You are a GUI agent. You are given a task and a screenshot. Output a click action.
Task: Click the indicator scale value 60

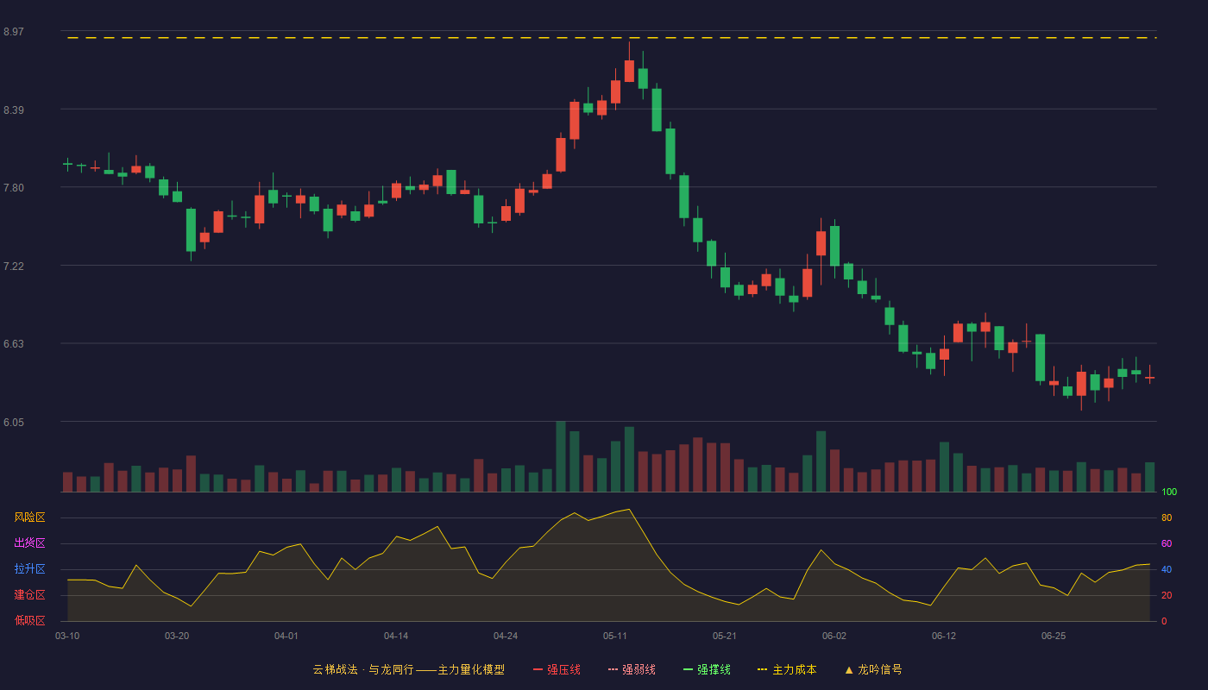[1167, 544]
